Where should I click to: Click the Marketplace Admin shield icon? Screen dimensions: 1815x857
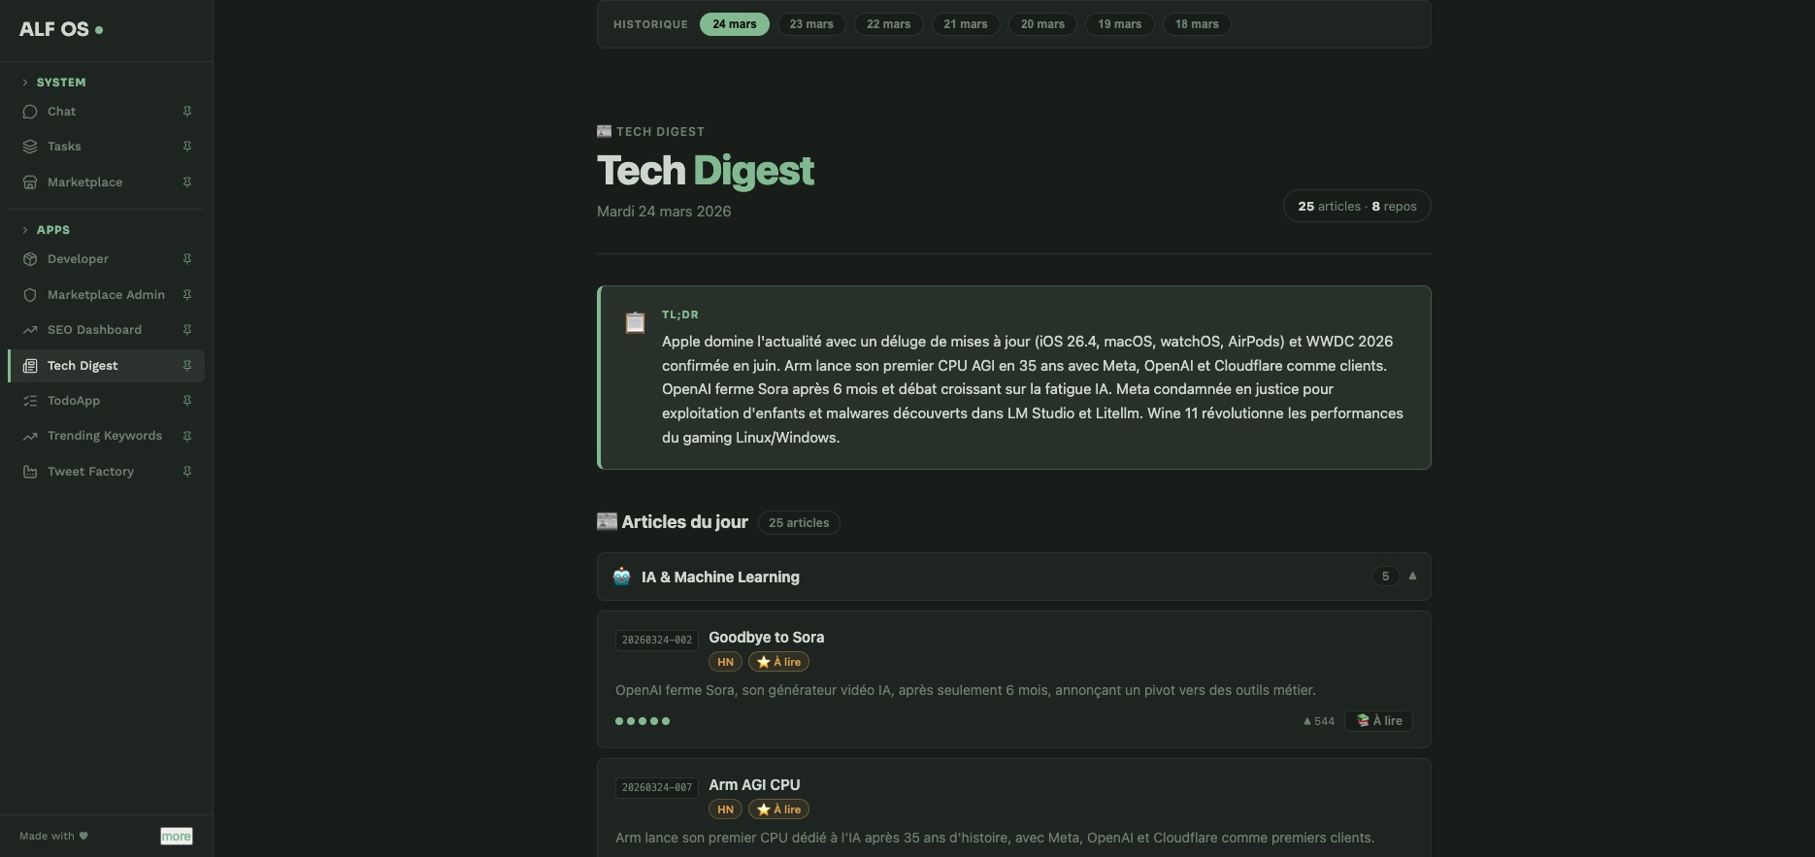click(x=30, y=295)
